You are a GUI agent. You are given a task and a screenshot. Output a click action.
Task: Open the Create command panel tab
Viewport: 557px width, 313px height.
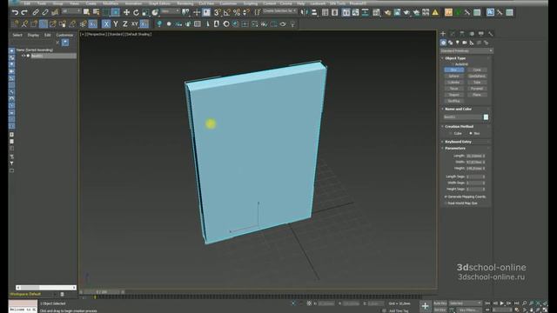coord(443,34)
